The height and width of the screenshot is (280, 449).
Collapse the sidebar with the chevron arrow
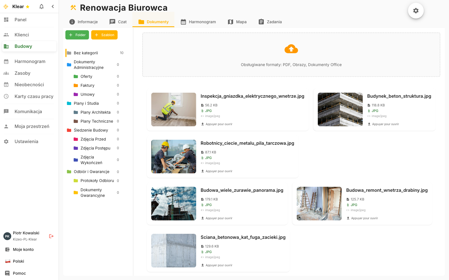(x=53, y=6)
